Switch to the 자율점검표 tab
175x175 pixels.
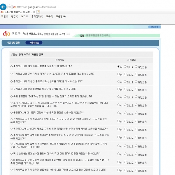pos(34,43)
